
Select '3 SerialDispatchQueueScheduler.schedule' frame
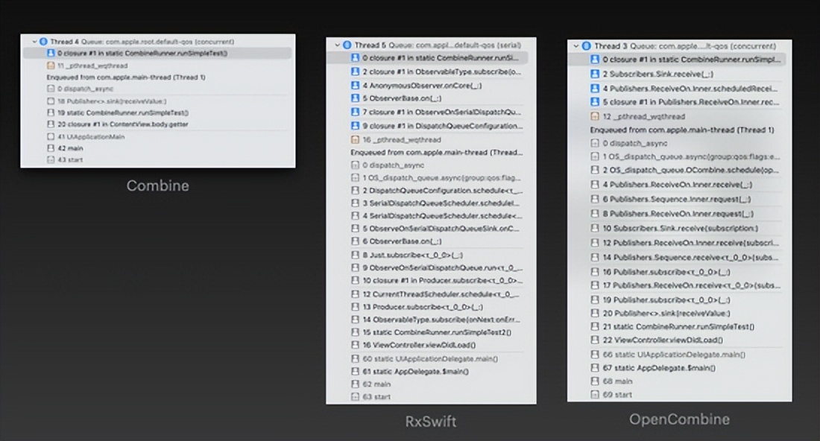427,203
